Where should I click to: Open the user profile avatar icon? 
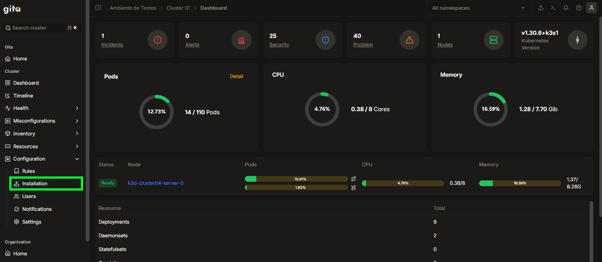pos(591,8)
